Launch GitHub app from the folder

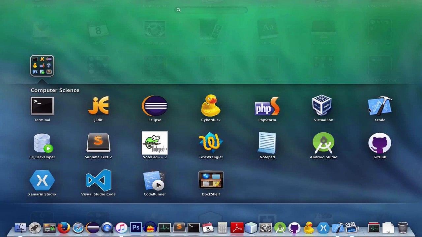coord(380,143)
